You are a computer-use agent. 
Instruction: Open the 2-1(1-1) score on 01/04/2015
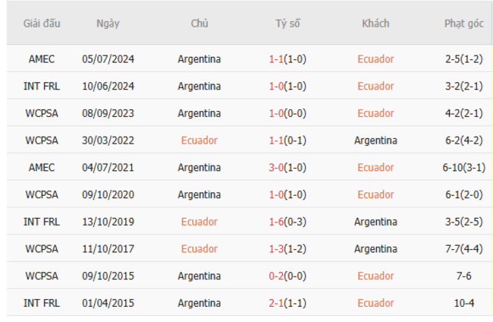point(287,303)
